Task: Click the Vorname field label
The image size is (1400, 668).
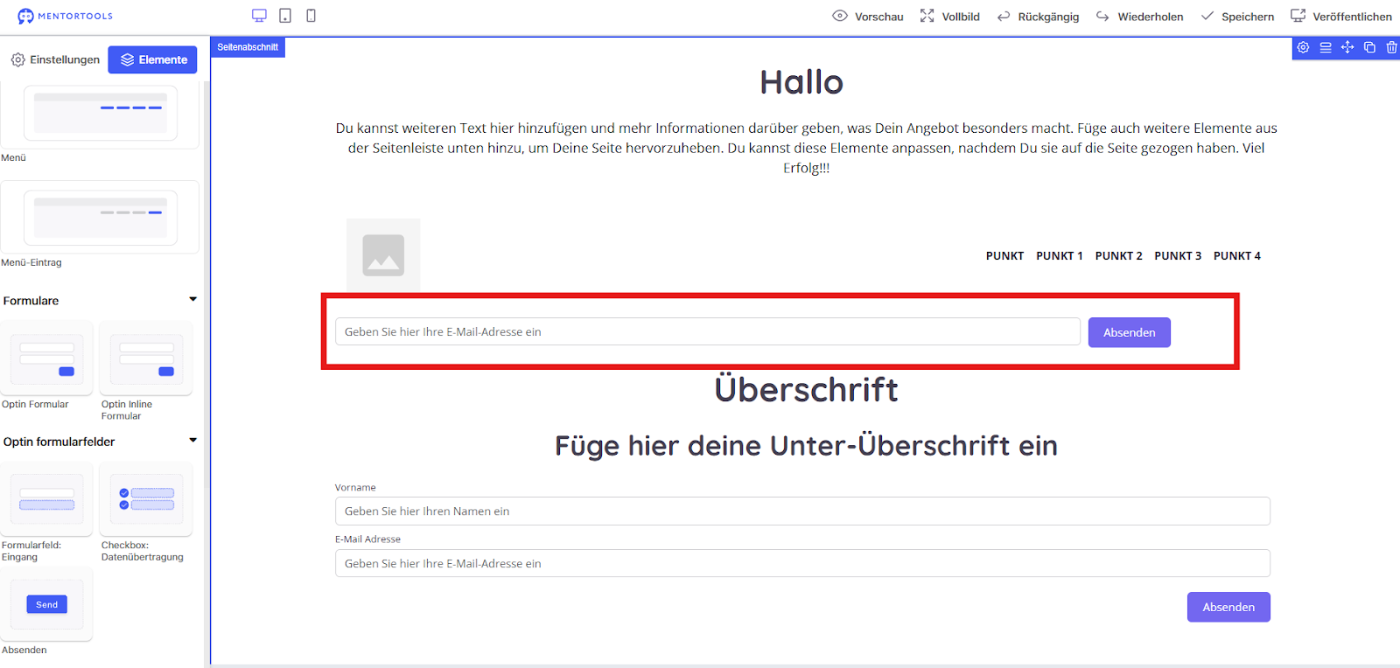Action: tap(355, 488)
